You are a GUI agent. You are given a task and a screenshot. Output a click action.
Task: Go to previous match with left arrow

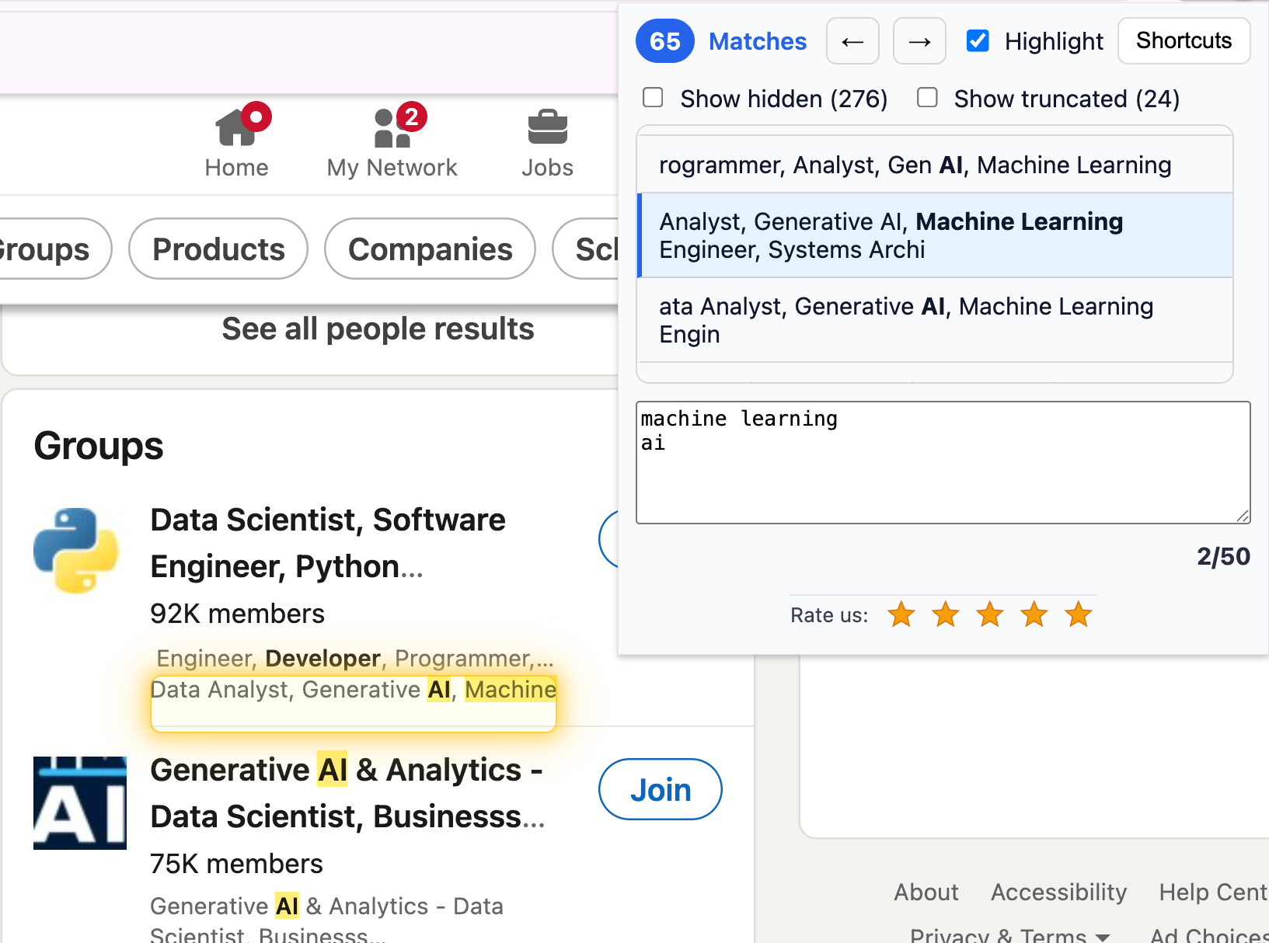(x=852, y=41)
